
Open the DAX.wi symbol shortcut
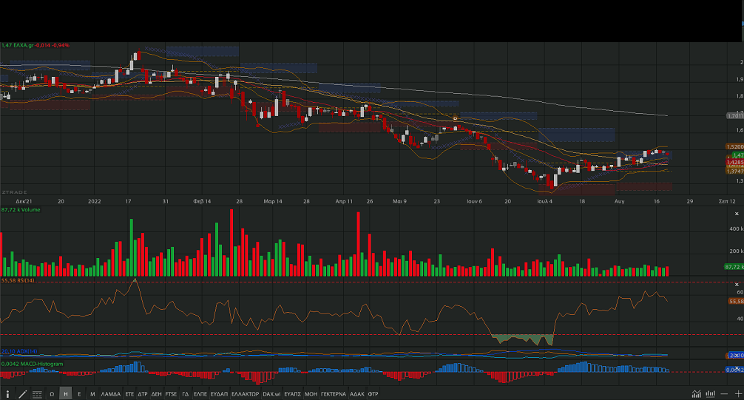pyautogui.click(x=271, y=394)
